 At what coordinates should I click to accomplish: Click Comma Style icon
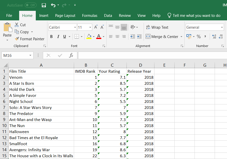(205, 36)
